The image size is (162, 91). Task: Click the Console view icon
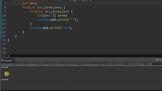[x=2, y=60]
